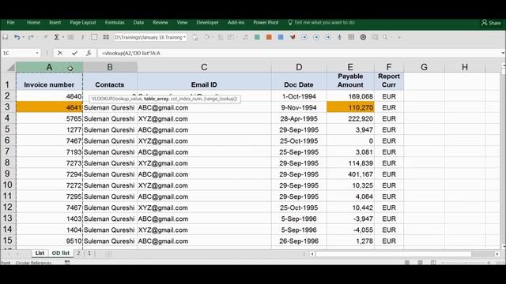Click the second circled arrow toolbar icon
This screenshot has height=284, width=506.
316,37
